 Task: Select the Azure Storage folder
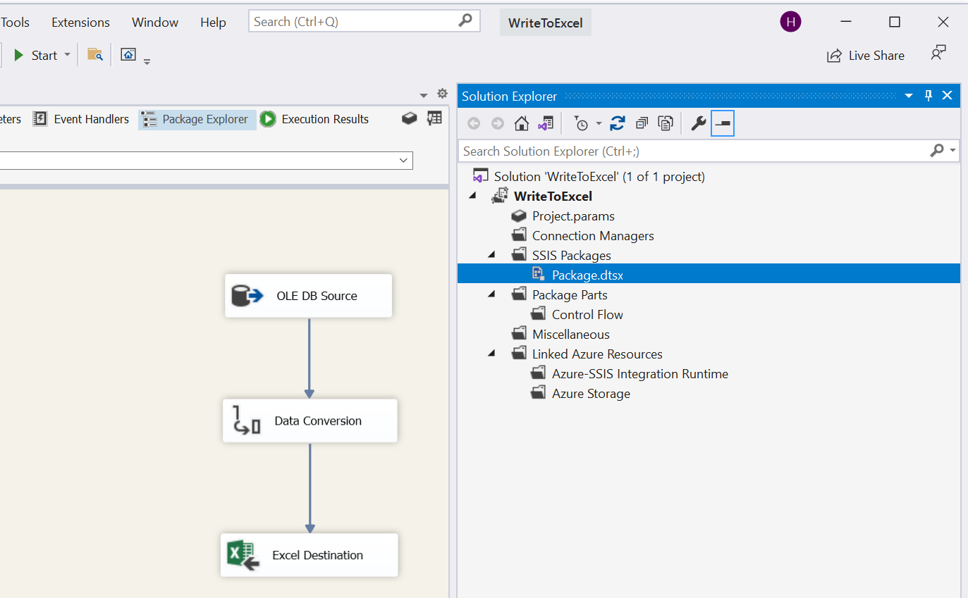tap(591, 394)
